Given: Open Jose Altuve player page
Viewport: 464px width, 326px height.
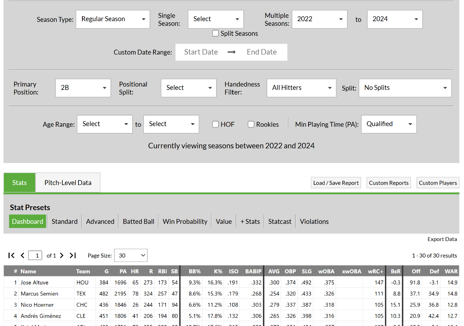Looking at the screenshot, I should tap(34, 283).
